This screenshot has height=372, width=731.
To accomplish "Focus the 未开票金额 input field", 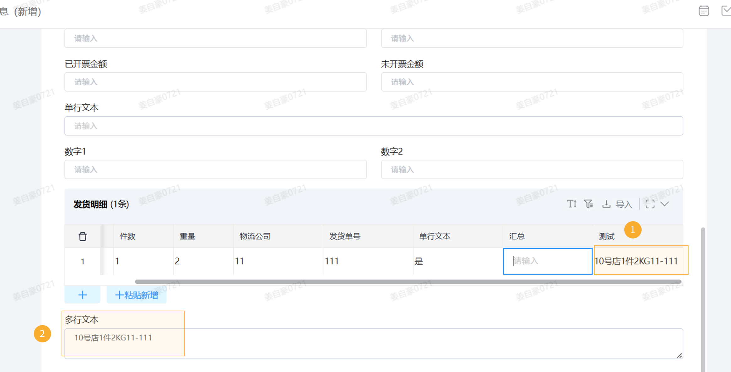I will [532, 82].
